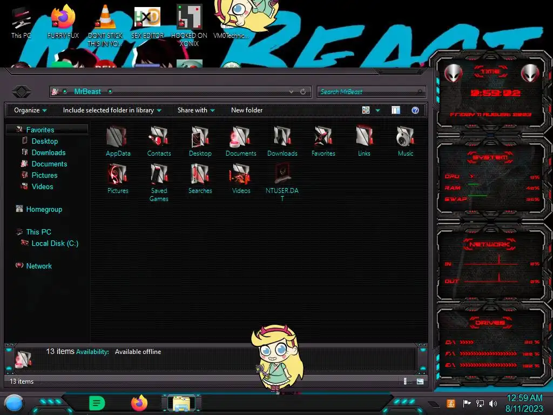Click the F:\ drive usage bar gadget

tap(493, 353)
